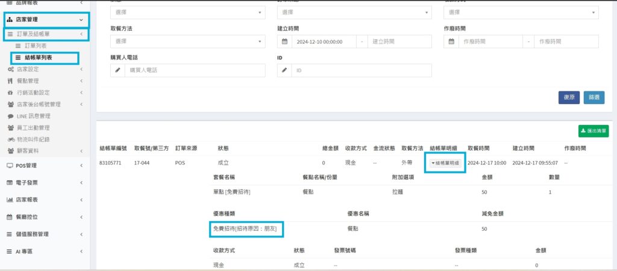Click the 篩選 filter button
This screenshot has height=271, width=617.
594,97
